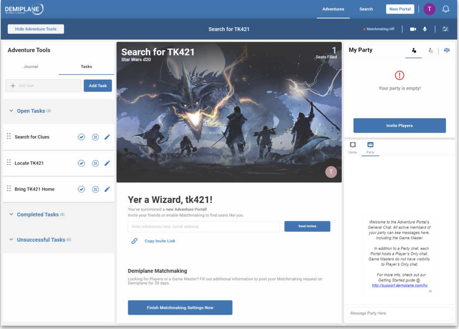Click Finish Matchmaking Settings Now
The image size is (459, 329).
(x=180, y=308)
